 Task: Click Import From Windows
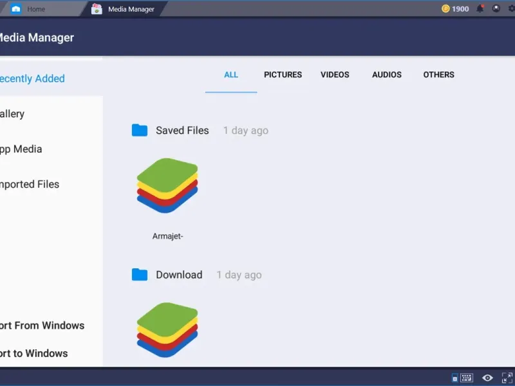pos(42,326)
